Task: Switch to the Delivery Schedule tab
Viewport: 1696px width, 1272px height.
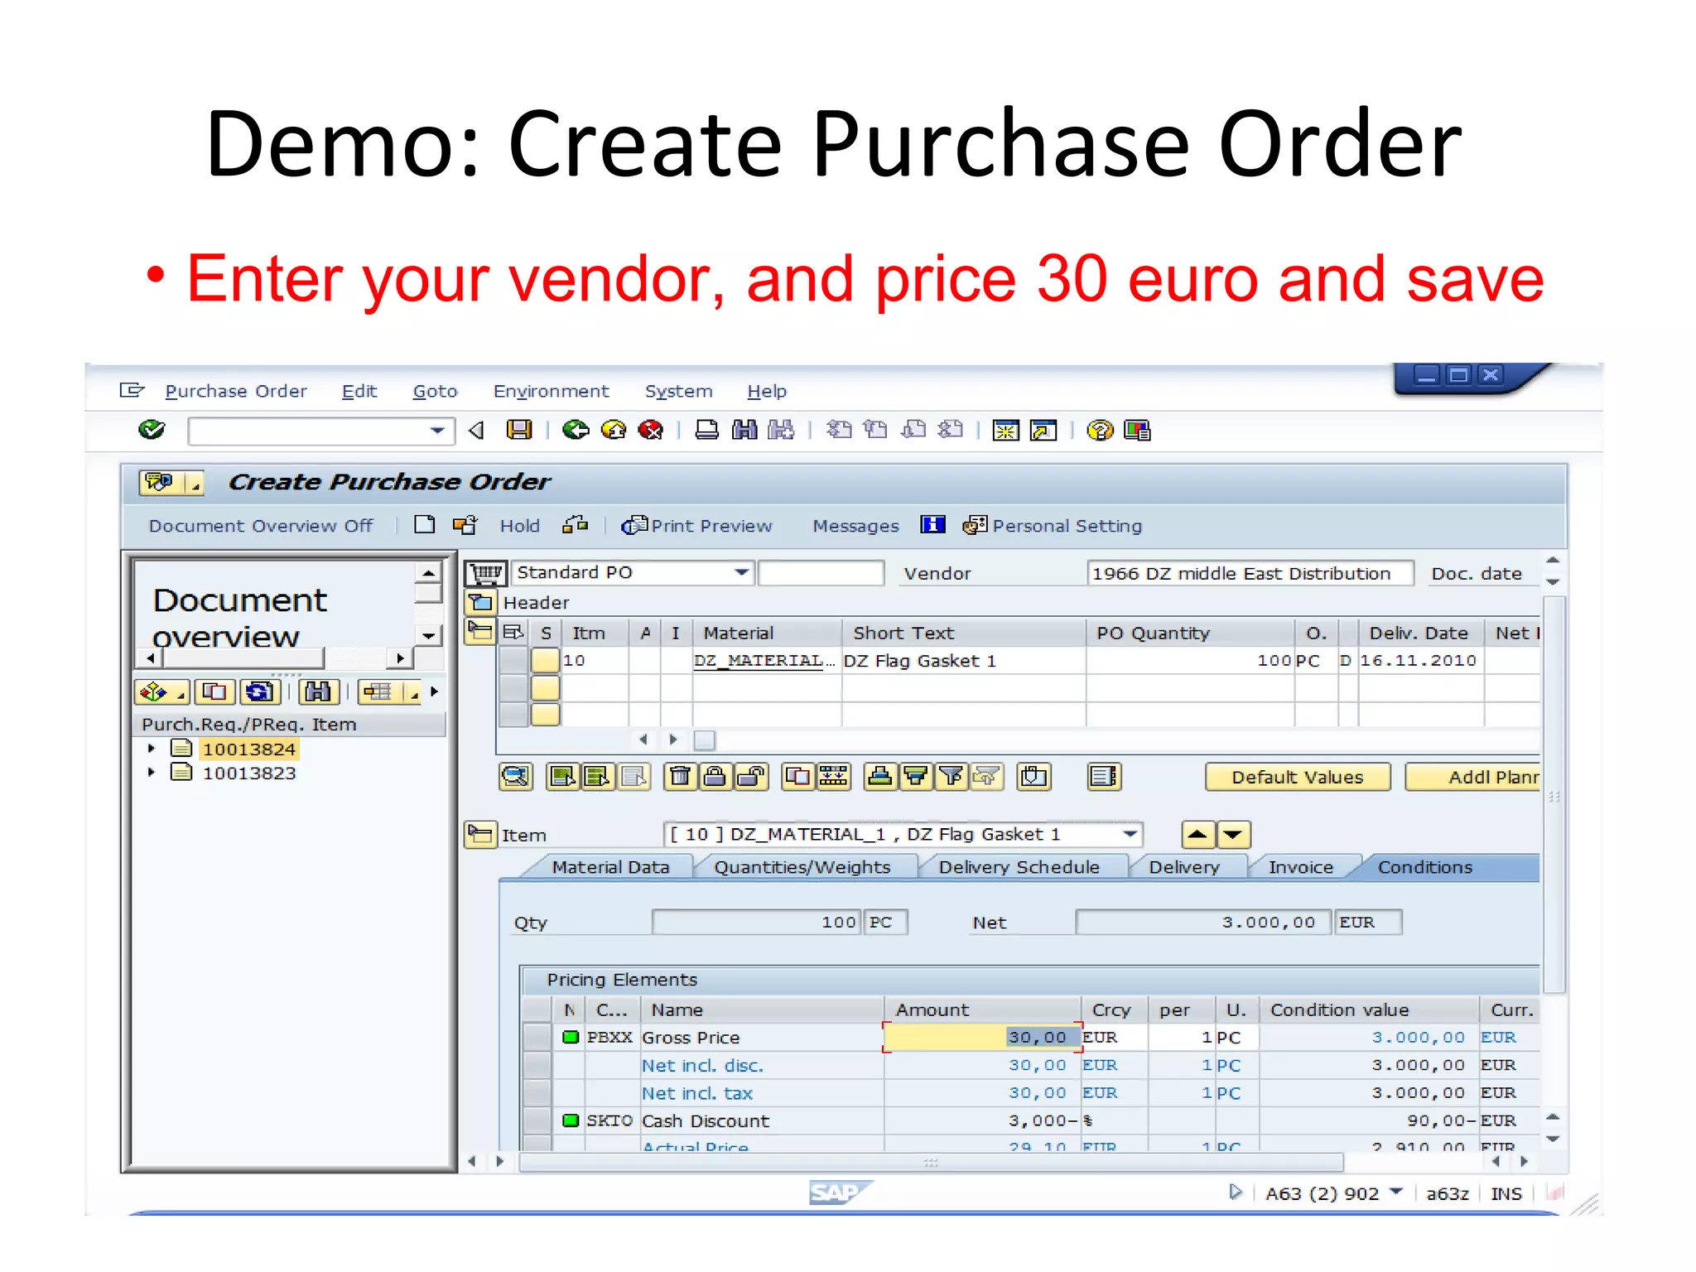Action: 1019,867
